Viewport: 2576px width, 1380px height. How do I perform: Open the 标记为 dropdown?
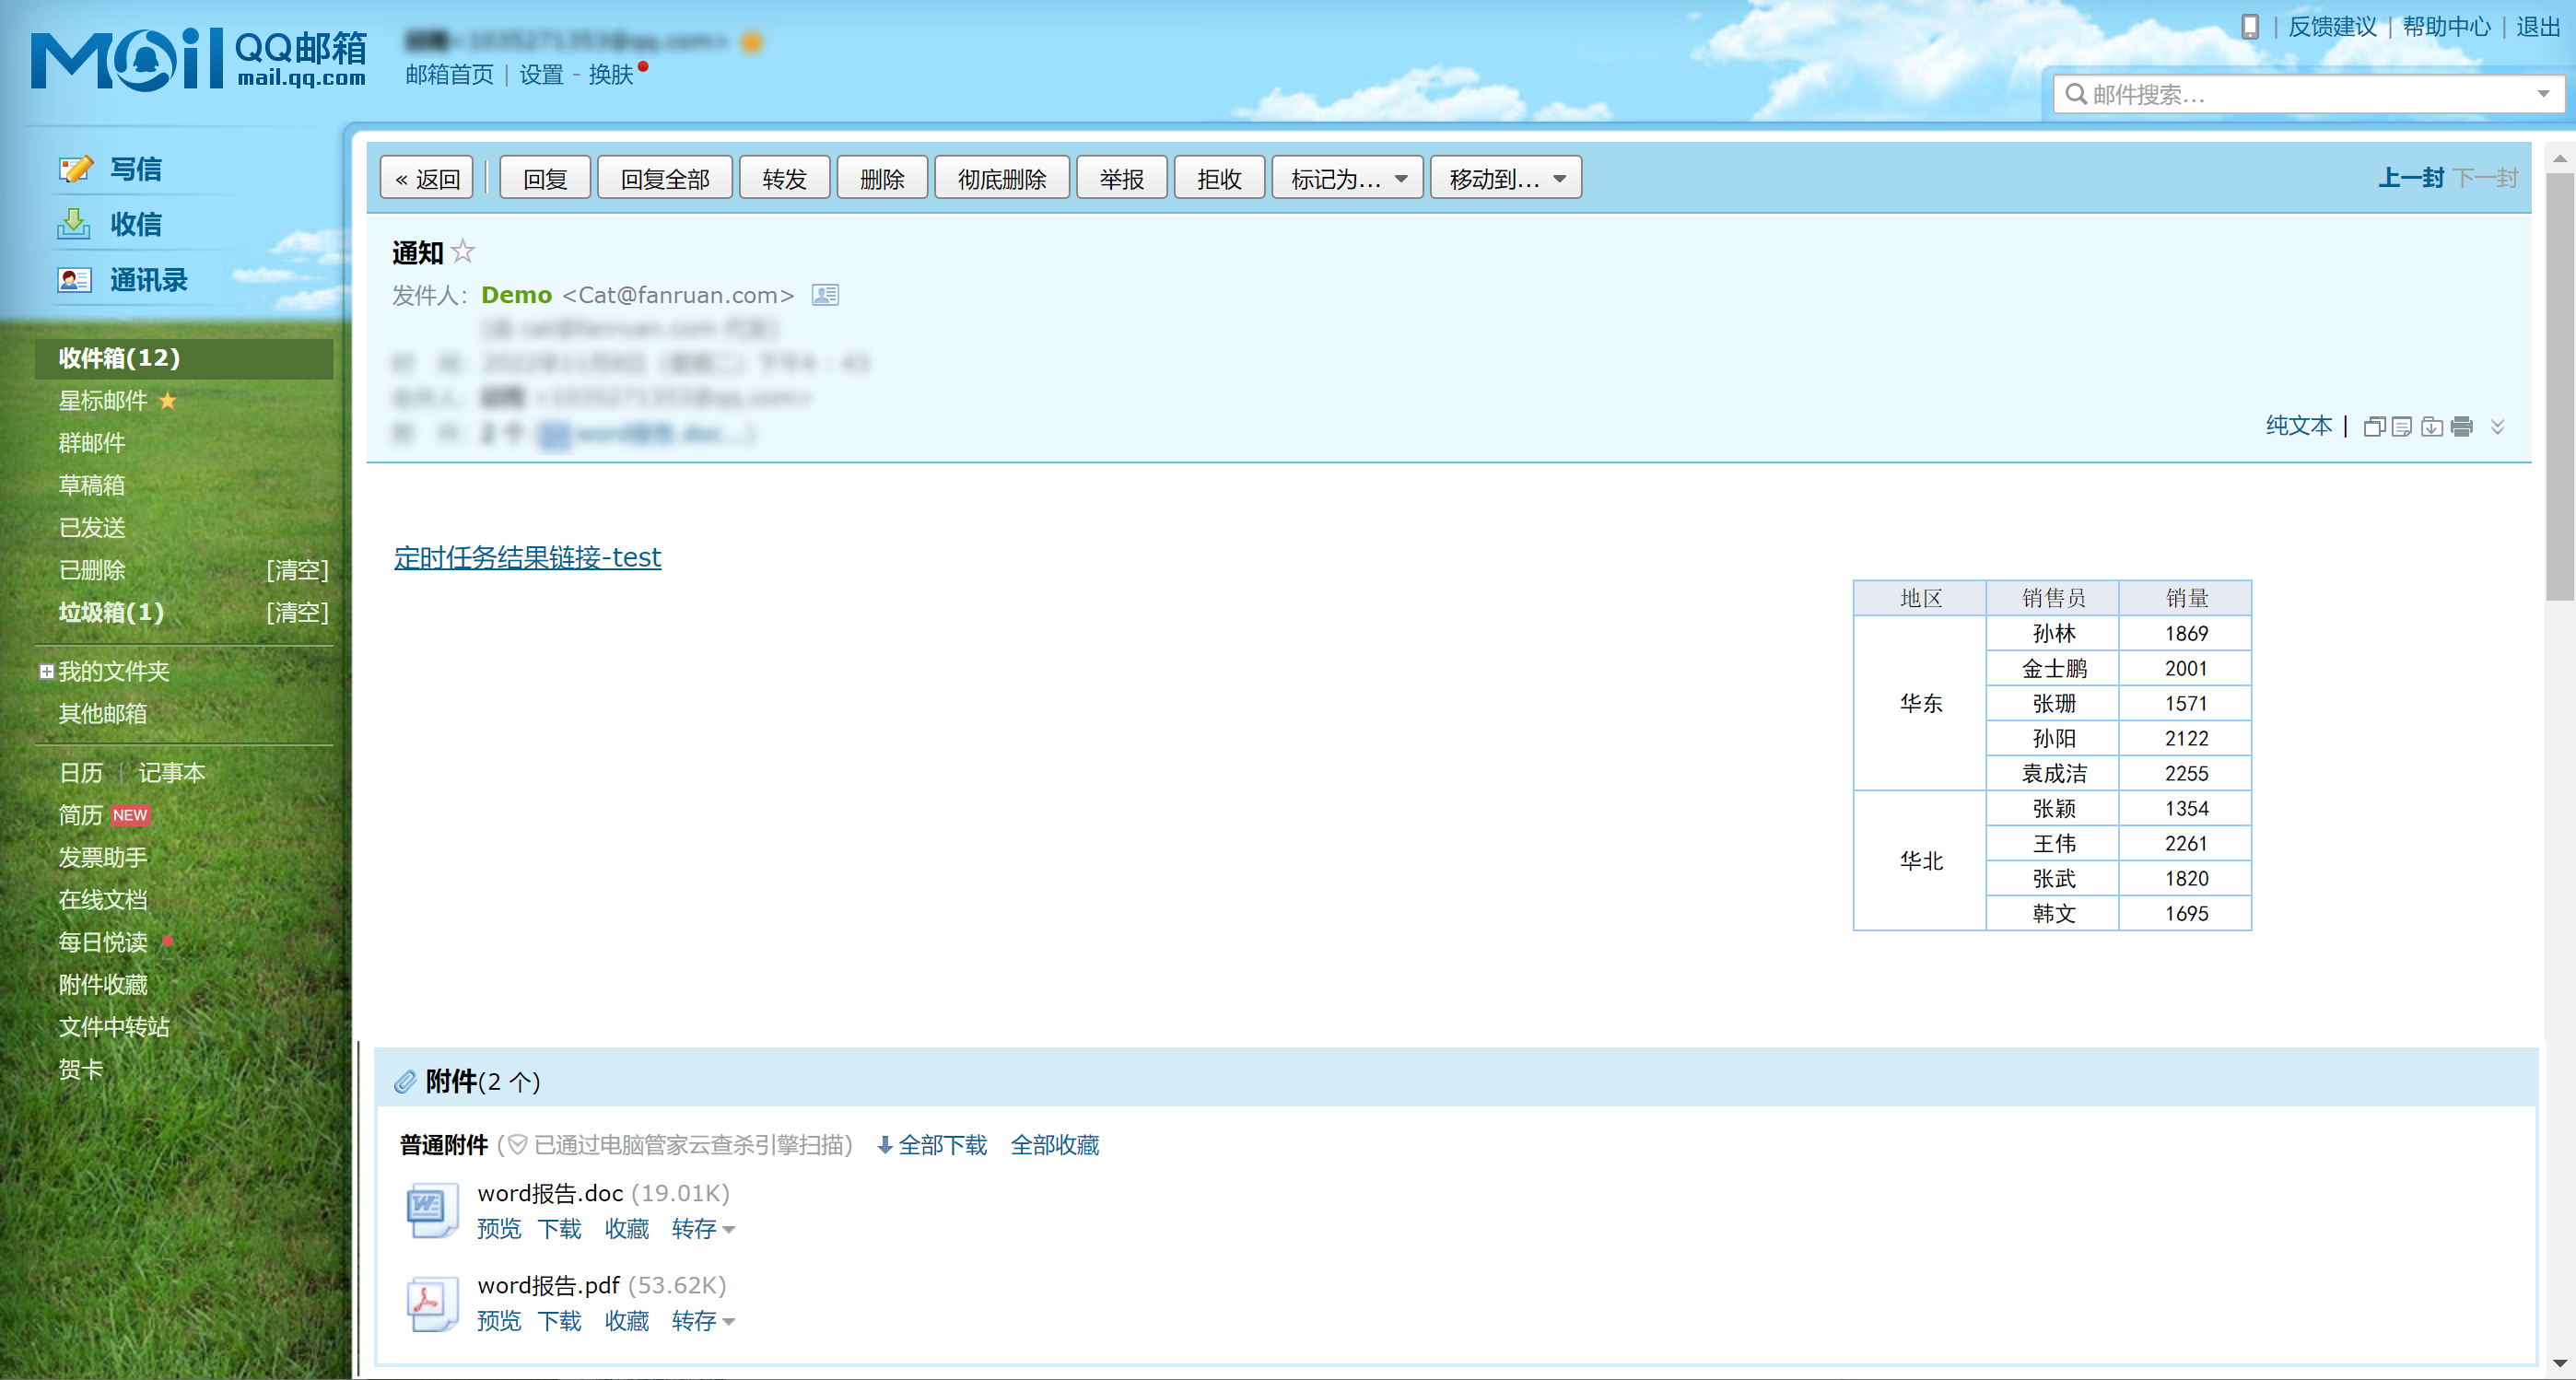coord(1347,179)
